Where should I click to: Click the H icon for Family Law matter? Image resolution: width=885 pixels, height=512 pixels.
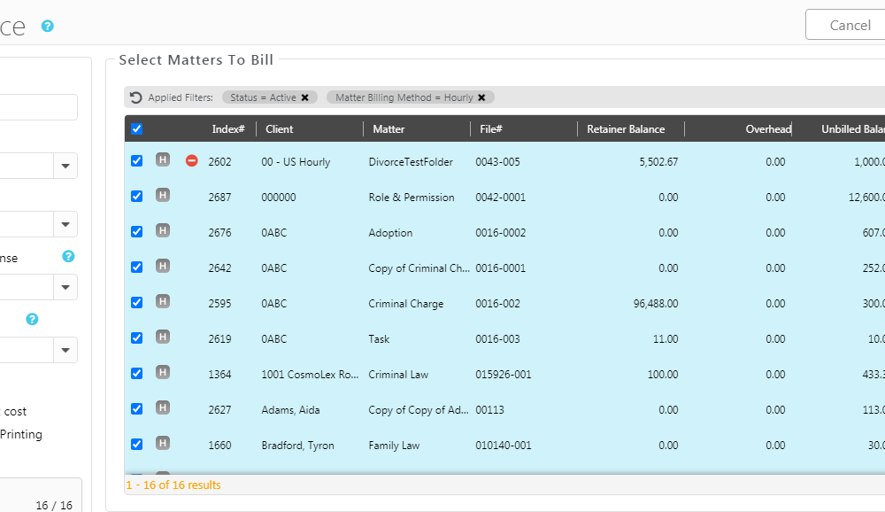[163, 444]
